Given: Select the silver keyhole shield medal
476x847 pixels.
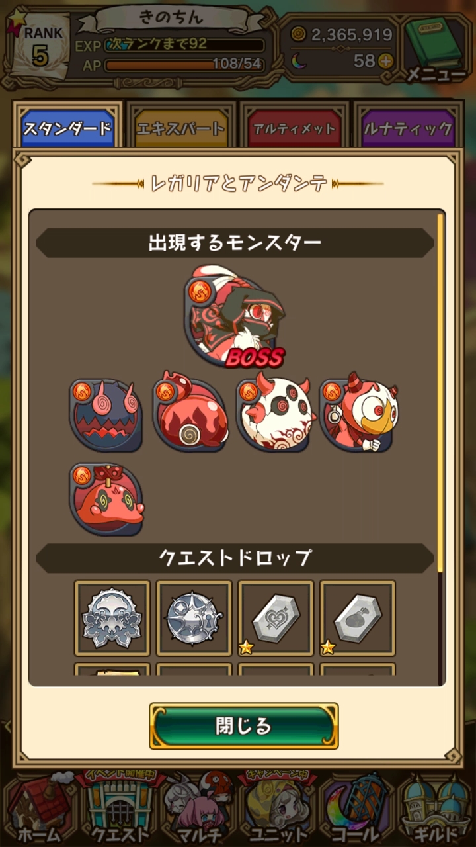Looking at the screenshot, I should point(194,618).
